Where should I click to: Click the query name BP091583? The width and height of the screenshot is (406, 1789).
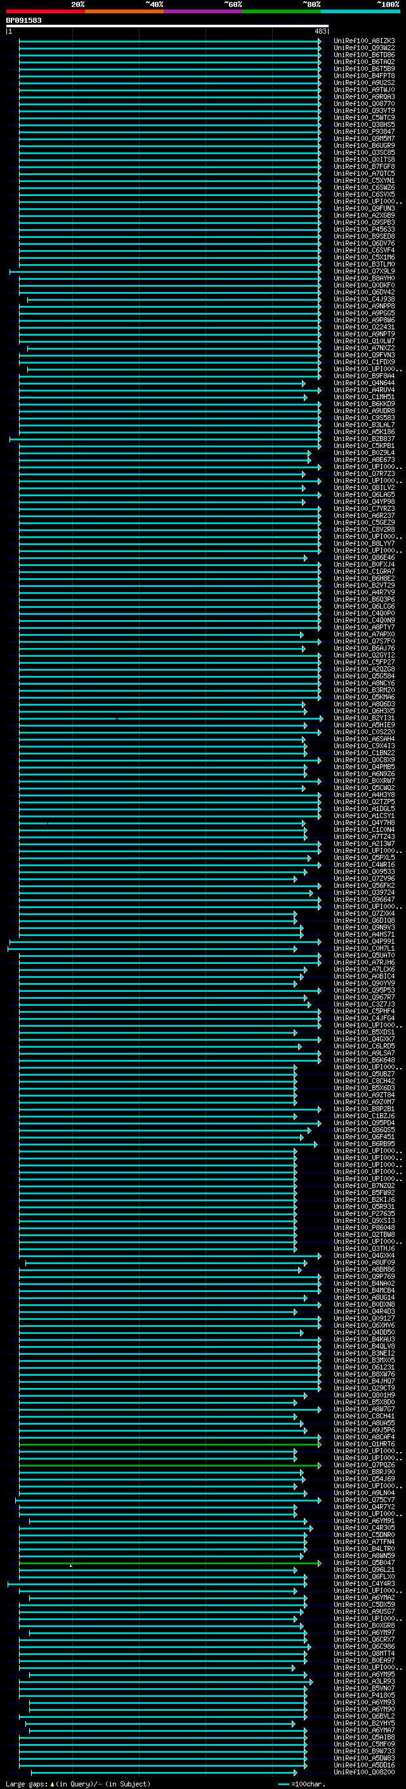tap(23, 20)
